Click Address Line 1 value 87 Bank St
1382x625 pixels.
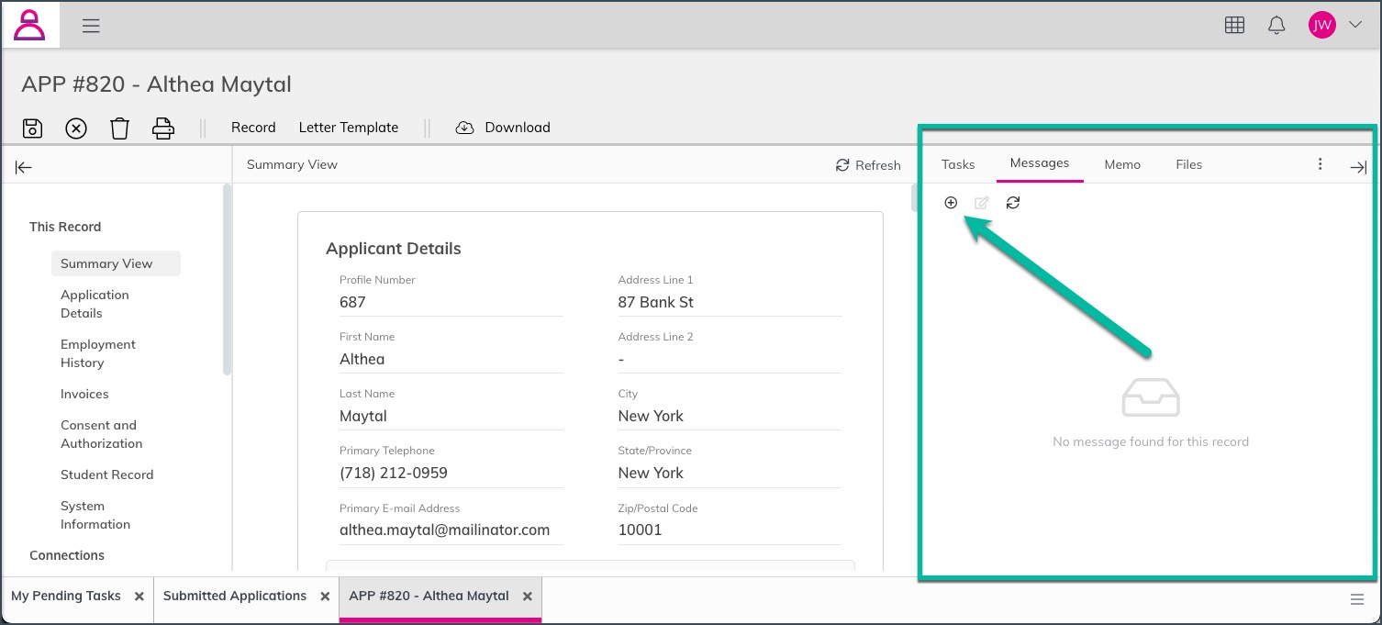[x=656, y=302]
